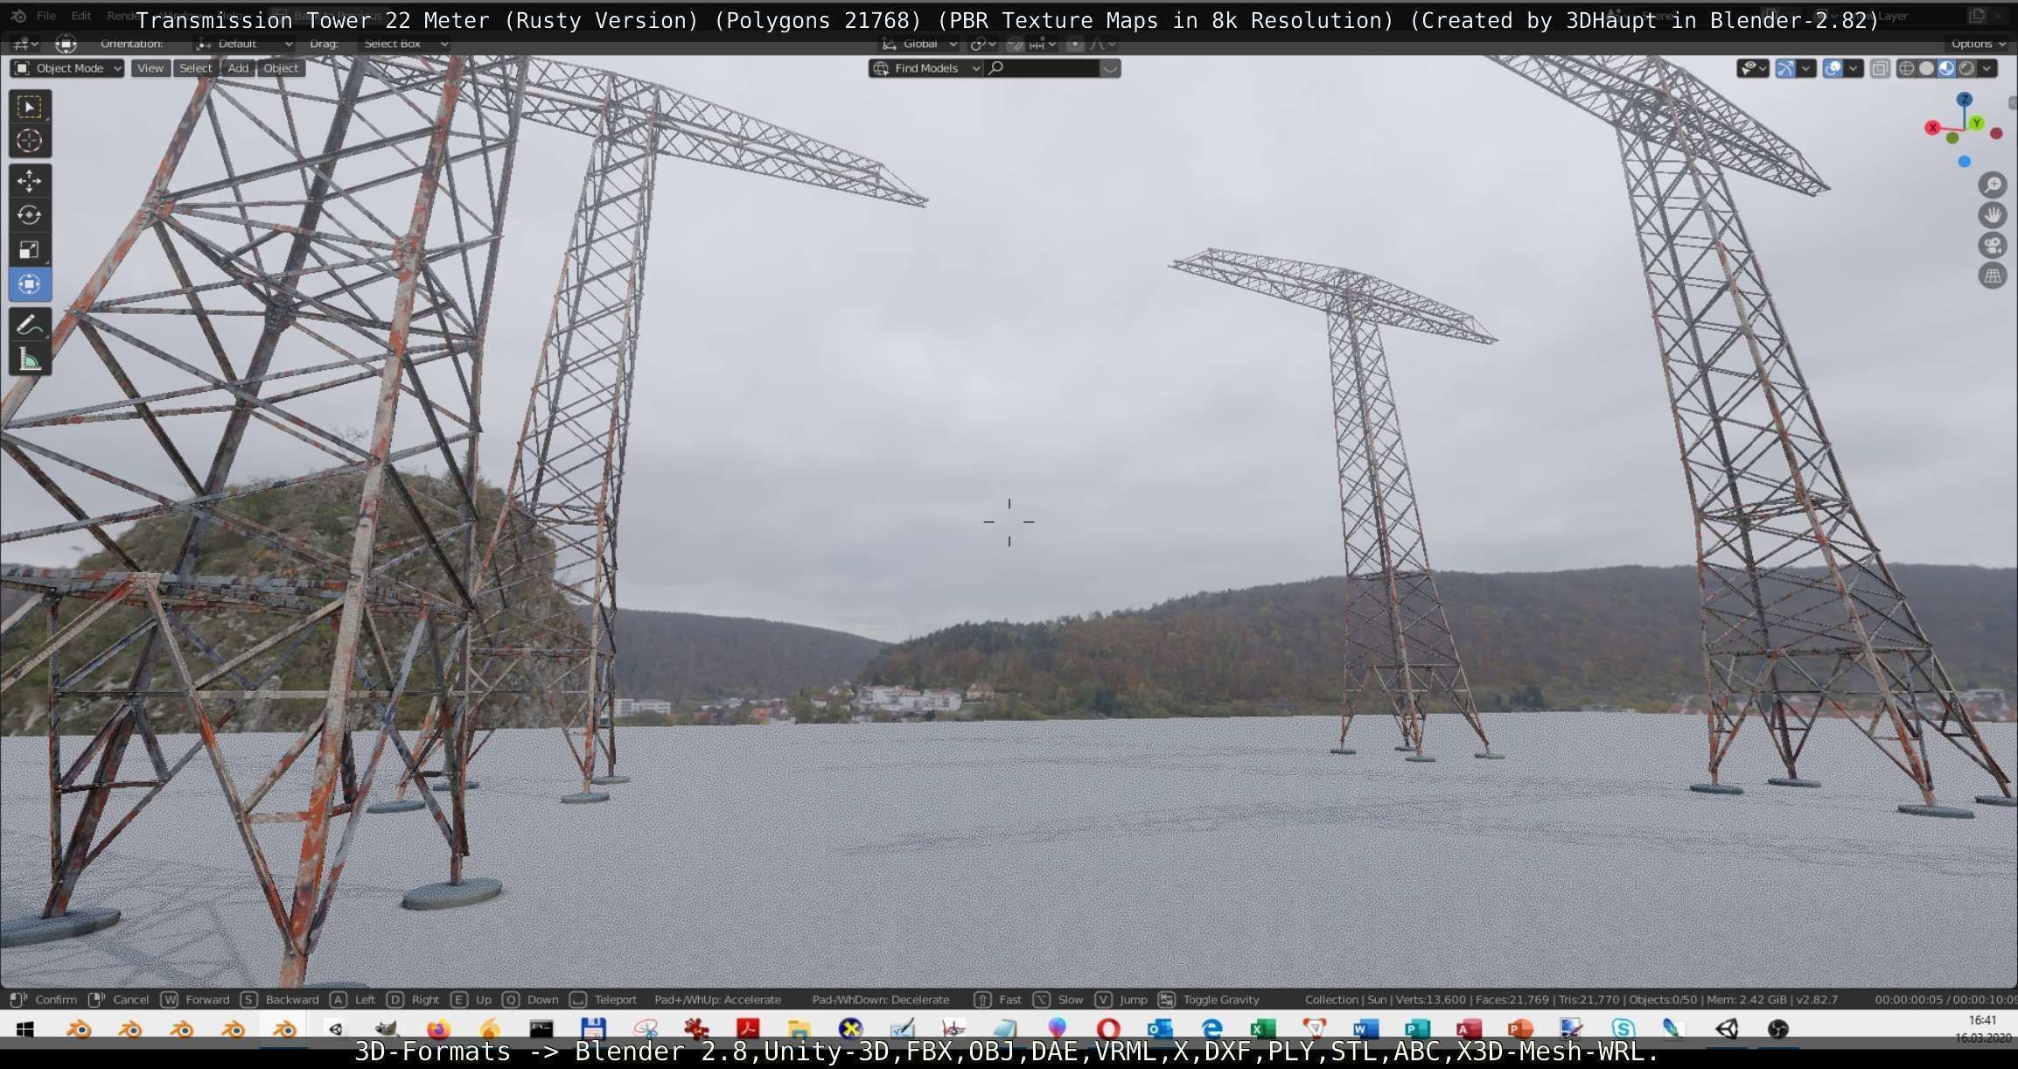Image resolution: width=2018 pixels, height=1069 pixels.
Task: Click the 'Backward' status bar entry
Action: [x=292, y=1000]
